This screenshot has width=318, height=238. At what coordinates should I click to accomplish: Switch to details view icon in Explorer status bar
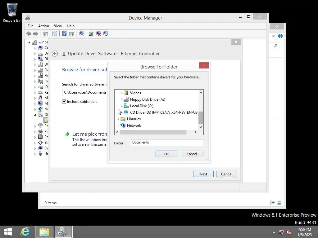click(x=272, y=203)
